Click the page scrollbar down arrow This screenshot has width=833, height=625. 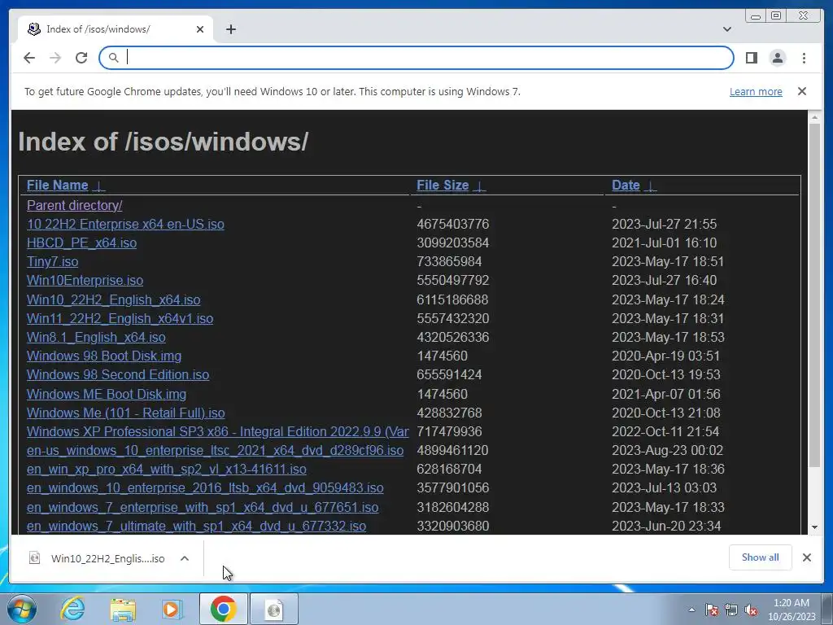pos(814,527)
